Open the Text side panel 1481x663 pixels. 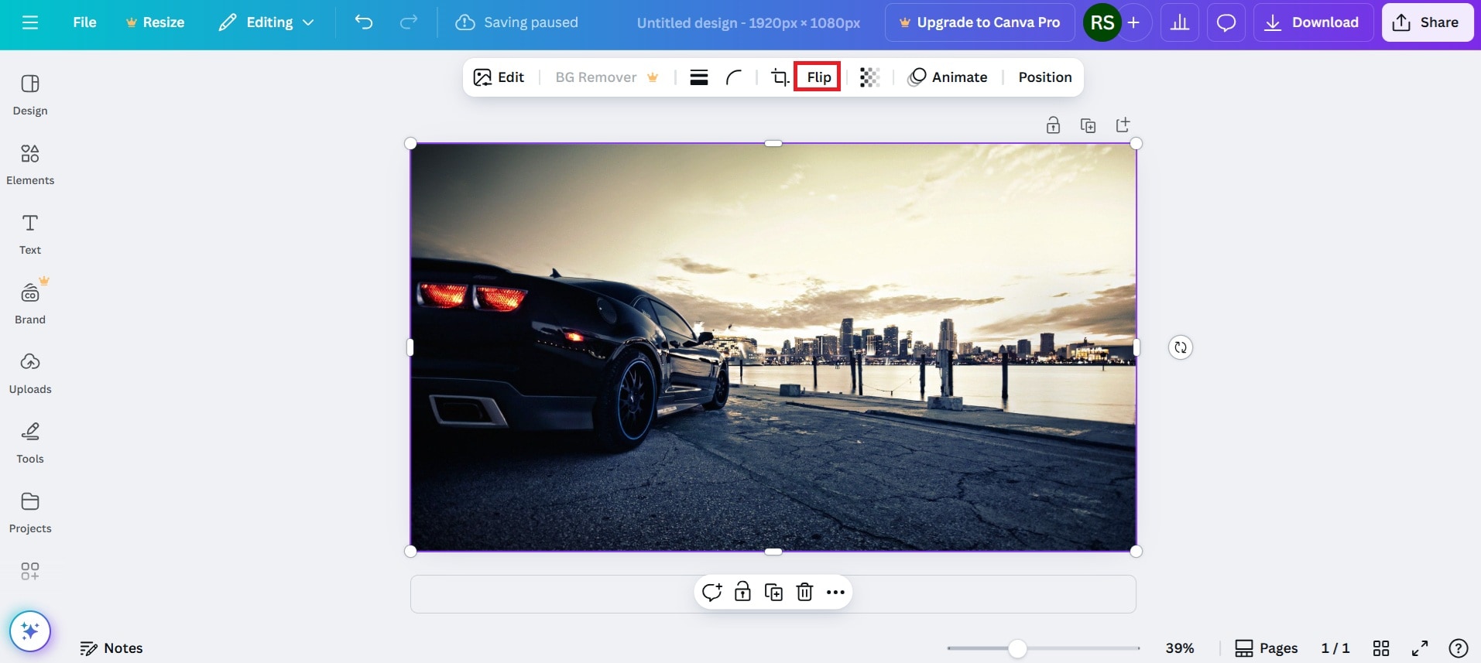coord(30,234)
